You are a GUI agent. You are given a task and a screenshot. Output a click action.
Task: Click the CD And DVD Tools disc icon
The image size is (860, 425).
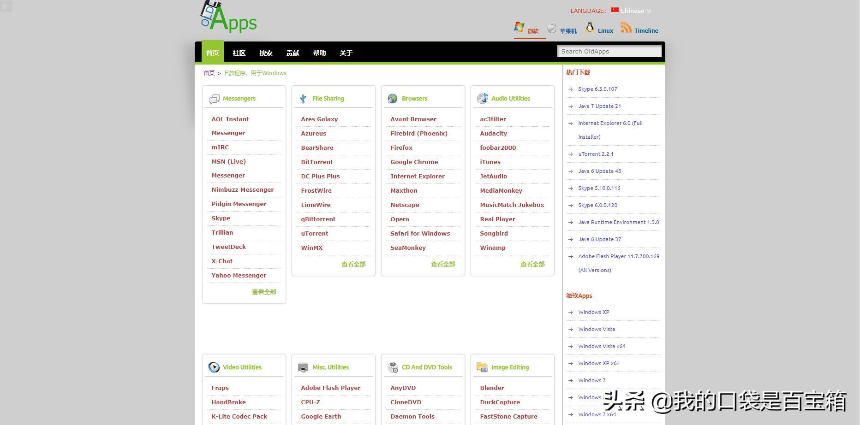click(393, 367)
